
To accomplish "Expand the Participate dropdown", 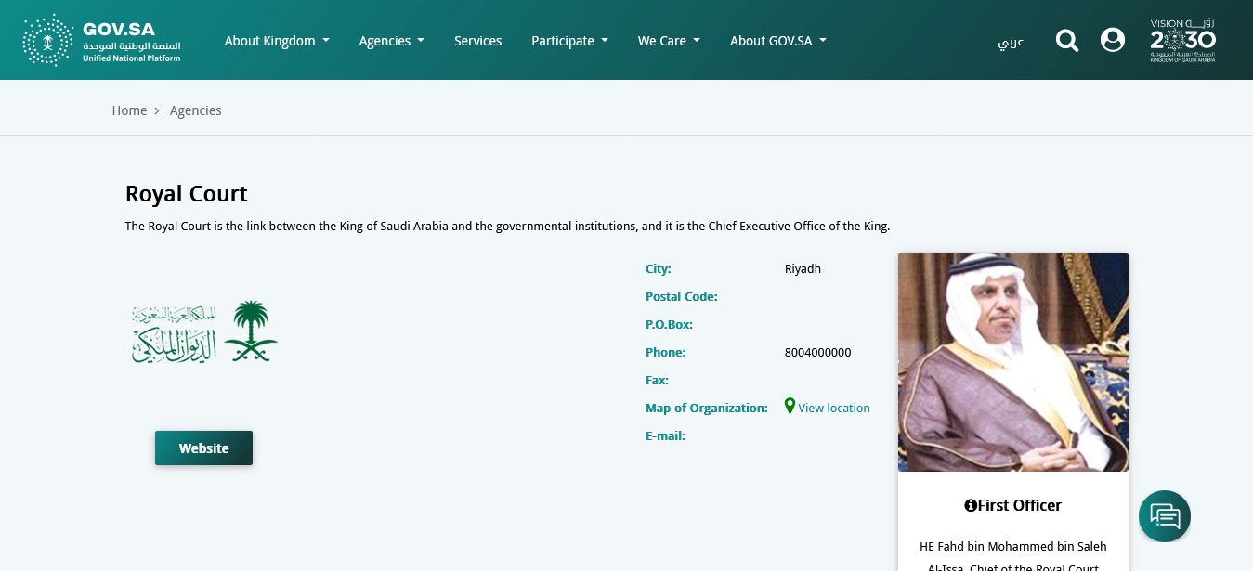I will coord(569,41).
